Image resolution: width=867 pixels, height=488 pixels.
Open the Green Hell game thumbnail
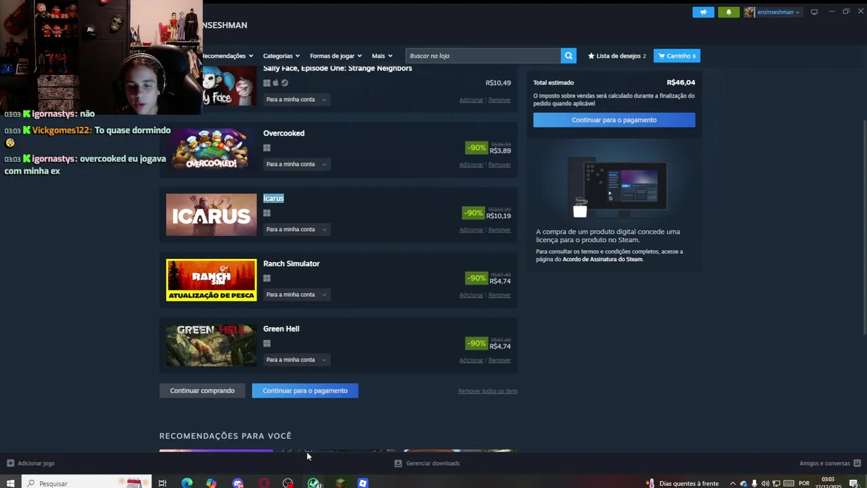click(x=211, y=345)
